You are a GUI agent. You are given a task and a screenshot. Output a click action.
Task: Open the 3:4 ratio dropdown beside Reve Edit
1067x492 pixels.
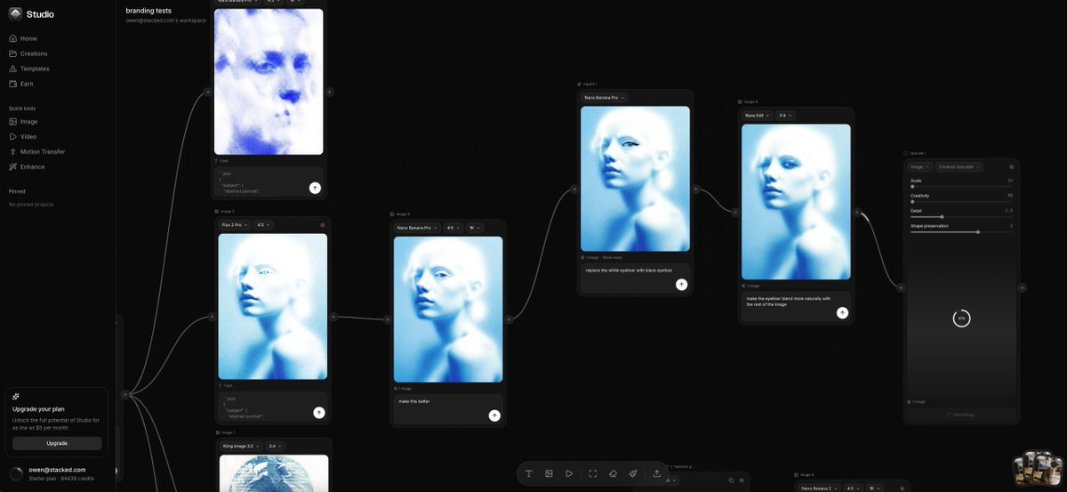coord(785,116)
